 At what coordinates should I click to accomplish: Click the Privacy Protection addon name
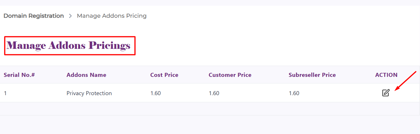[89, 93]
